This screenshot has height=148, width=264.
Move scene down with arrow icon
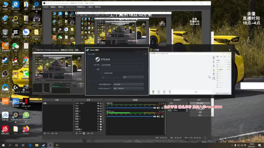click(x=56, y=133)
